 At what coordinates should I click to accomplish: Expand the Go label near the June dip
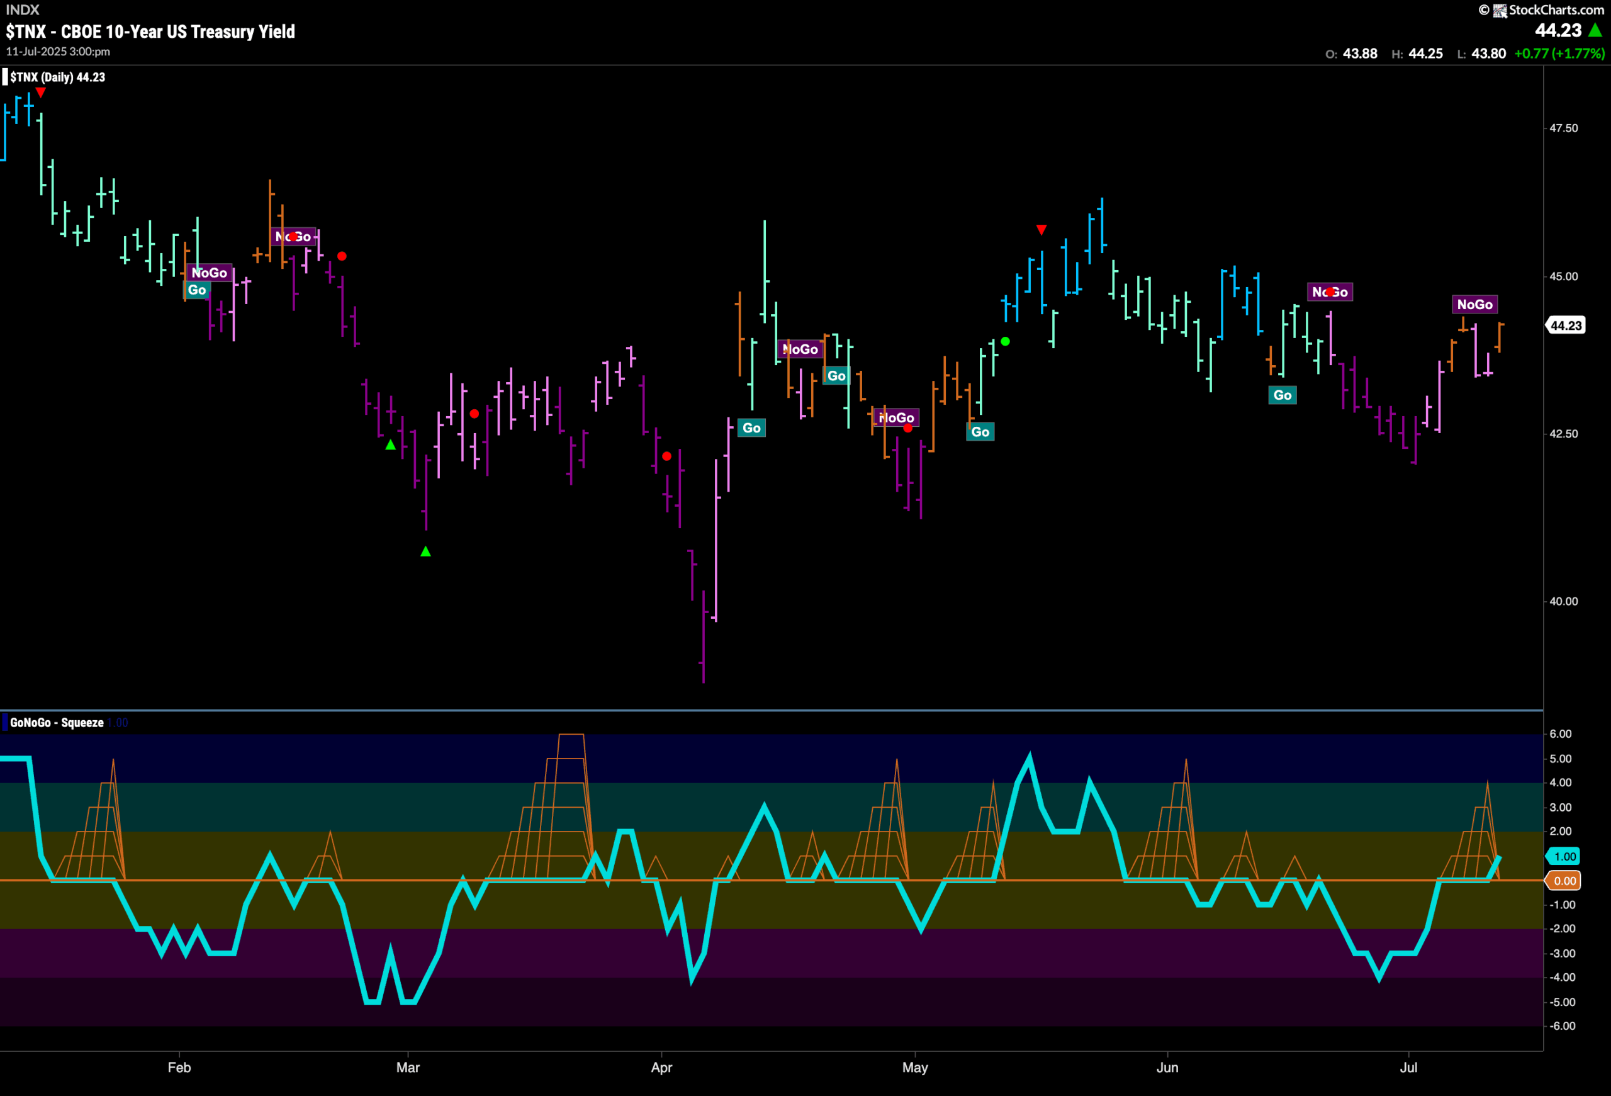point(1283,395)
